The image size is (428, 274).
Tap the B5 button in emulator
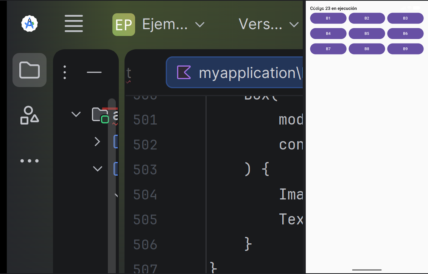367,34
